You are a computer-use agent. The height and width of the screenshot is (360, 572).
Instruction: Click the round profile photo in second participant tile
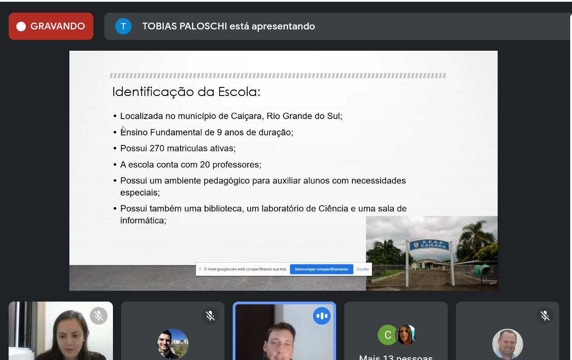[x=173, y=344]
